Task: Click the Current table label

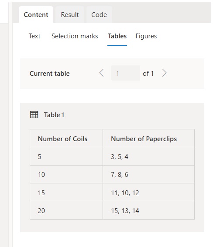Action: (50, 74)
